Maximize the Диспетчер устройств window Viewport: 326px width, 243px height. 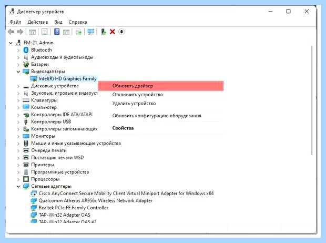click(288, 12)
